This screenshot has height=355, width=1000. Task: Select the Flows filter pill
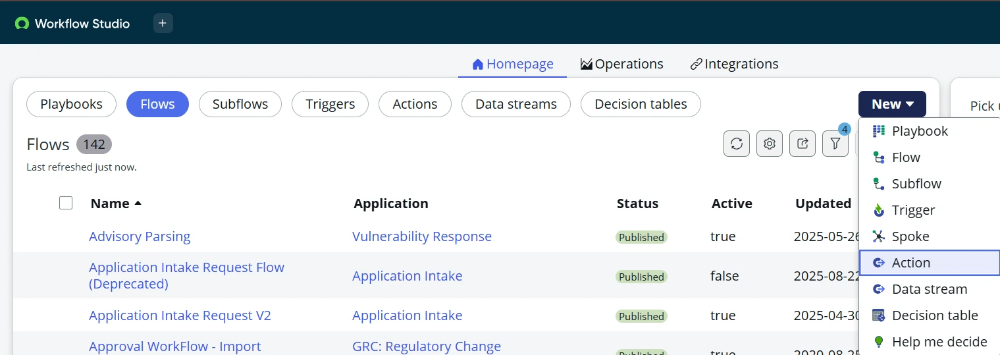tap(157, 104)
